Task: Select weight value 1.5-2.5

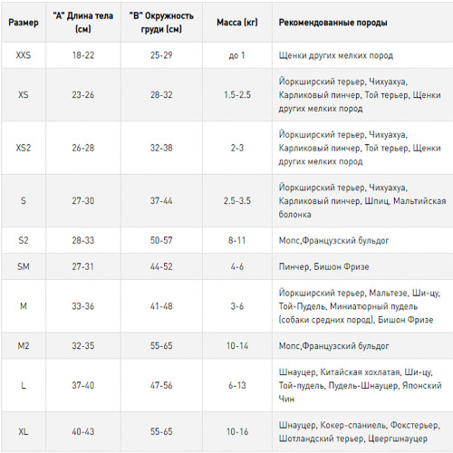Action: click(237, 95)
